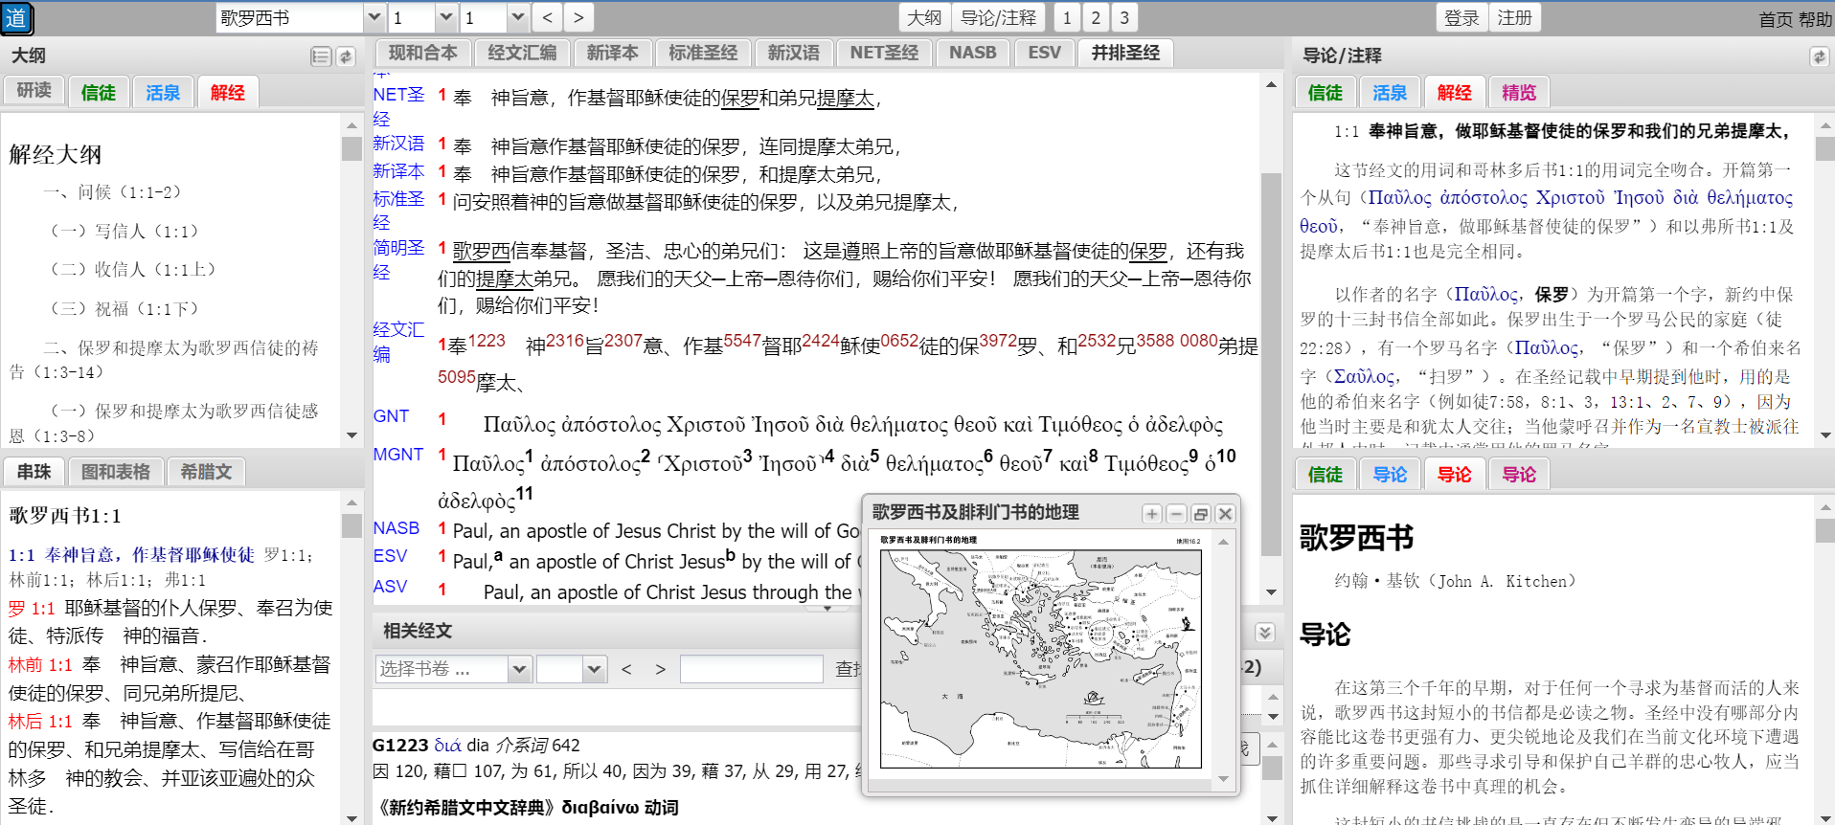Zoom out the map popup with minus icon

[1177, 514]
